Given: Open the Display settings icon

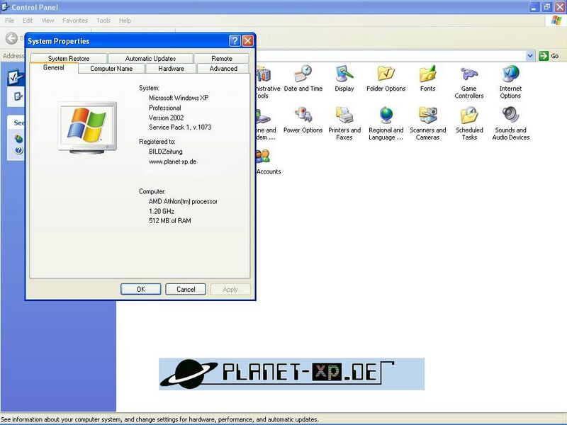Looking at the screenshot, I should tap(344, 79).
